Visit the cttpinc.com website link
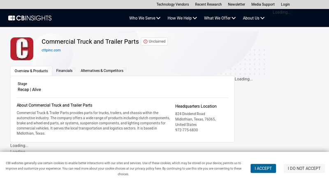This screenshot has height=185, width=329. tap(51, 50)
